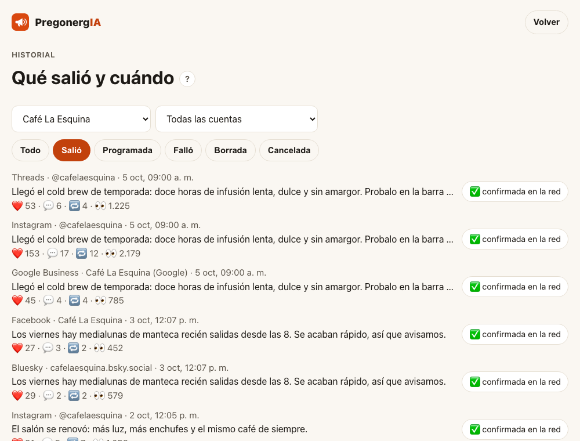Select the Todo filter tab

30,150
